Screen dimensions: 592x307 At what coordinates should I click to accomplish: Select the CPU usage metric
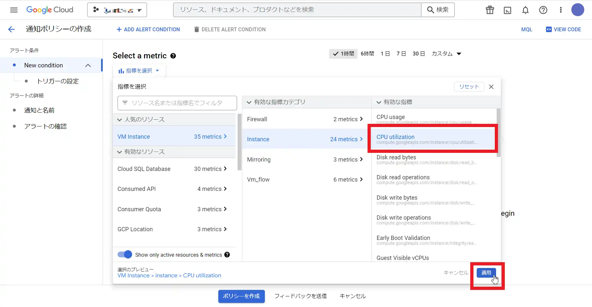434,119
